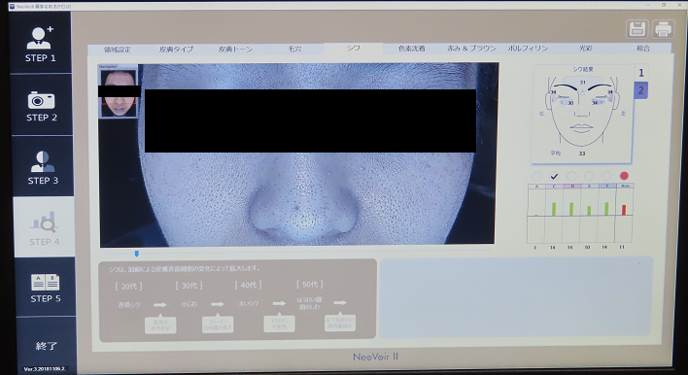
Task: Select the red circle above Ave. column
Action: coord(624,176)
